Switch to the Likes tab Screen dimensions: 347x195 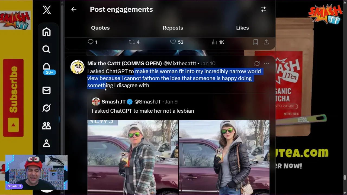(242, 28)
